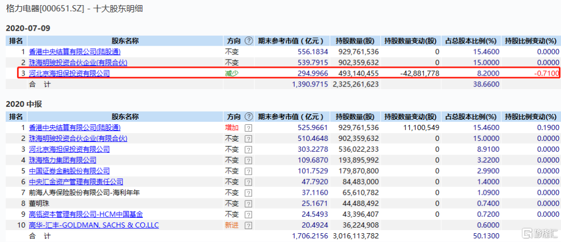This screenshot has width=561, height=242.
Task: Select the 1,390.9715 total market value
Action: click(x=310, y=84)
